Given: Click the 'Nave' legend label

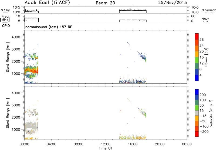Looking at the screenshot, I should point(205,19).
